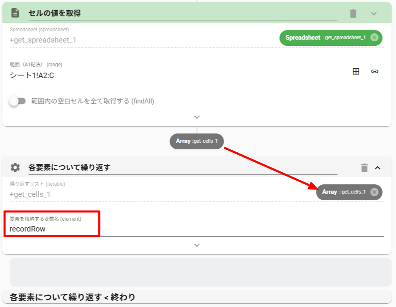396x307 pixels.
Task: Click the green Spreadsheet get_spreadsheet_1 chip
Action: [325, 38]
